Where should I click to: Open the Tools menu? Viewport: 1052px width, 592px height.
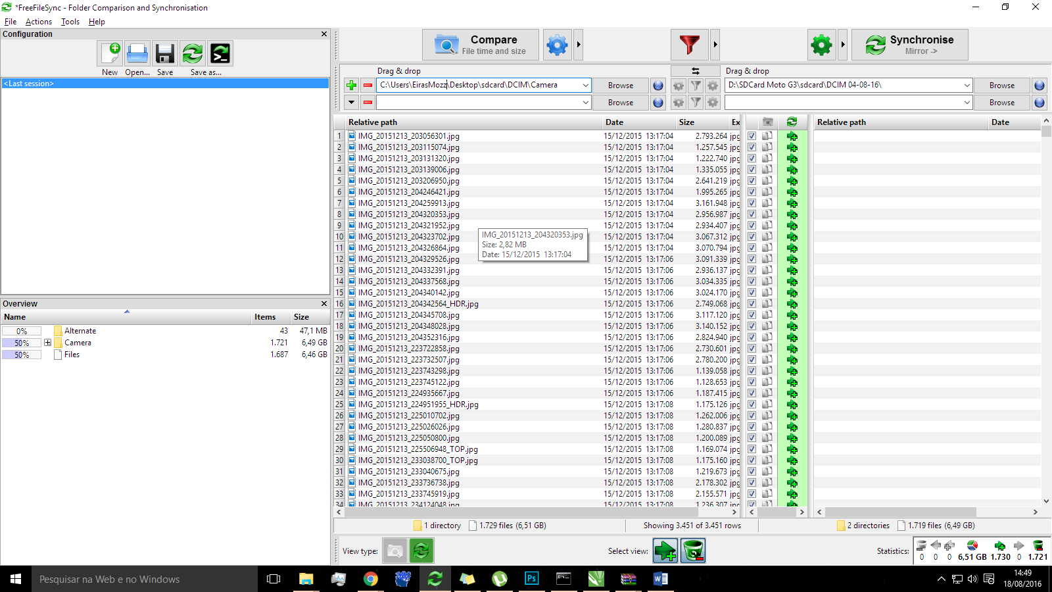(70, 22)
